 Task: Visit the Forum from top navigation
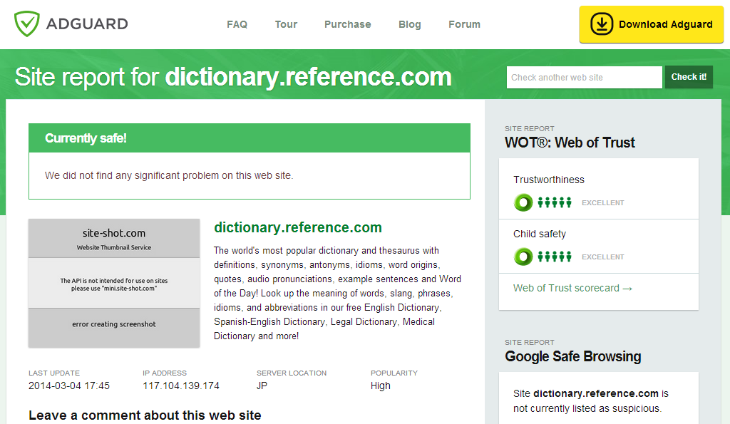(464, 24)
